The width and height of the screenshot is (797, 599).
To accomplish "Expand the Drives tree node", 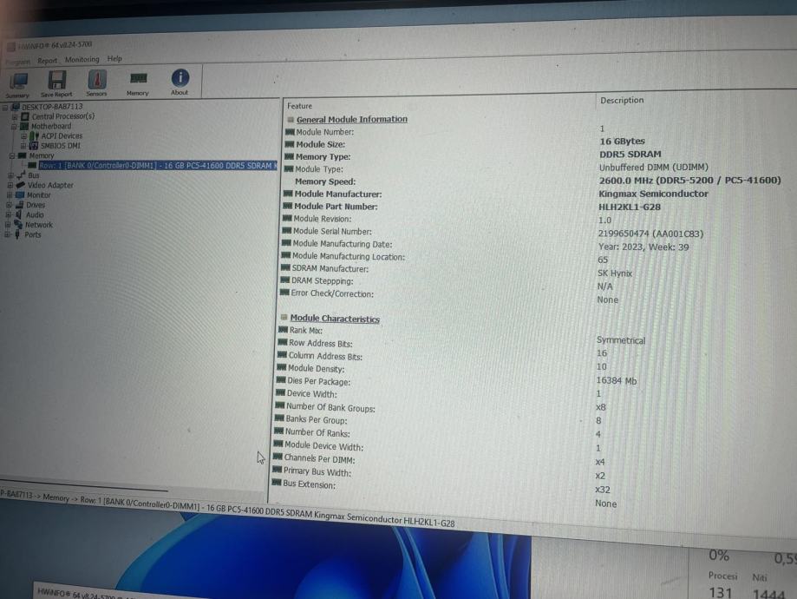I will [9, 205].
